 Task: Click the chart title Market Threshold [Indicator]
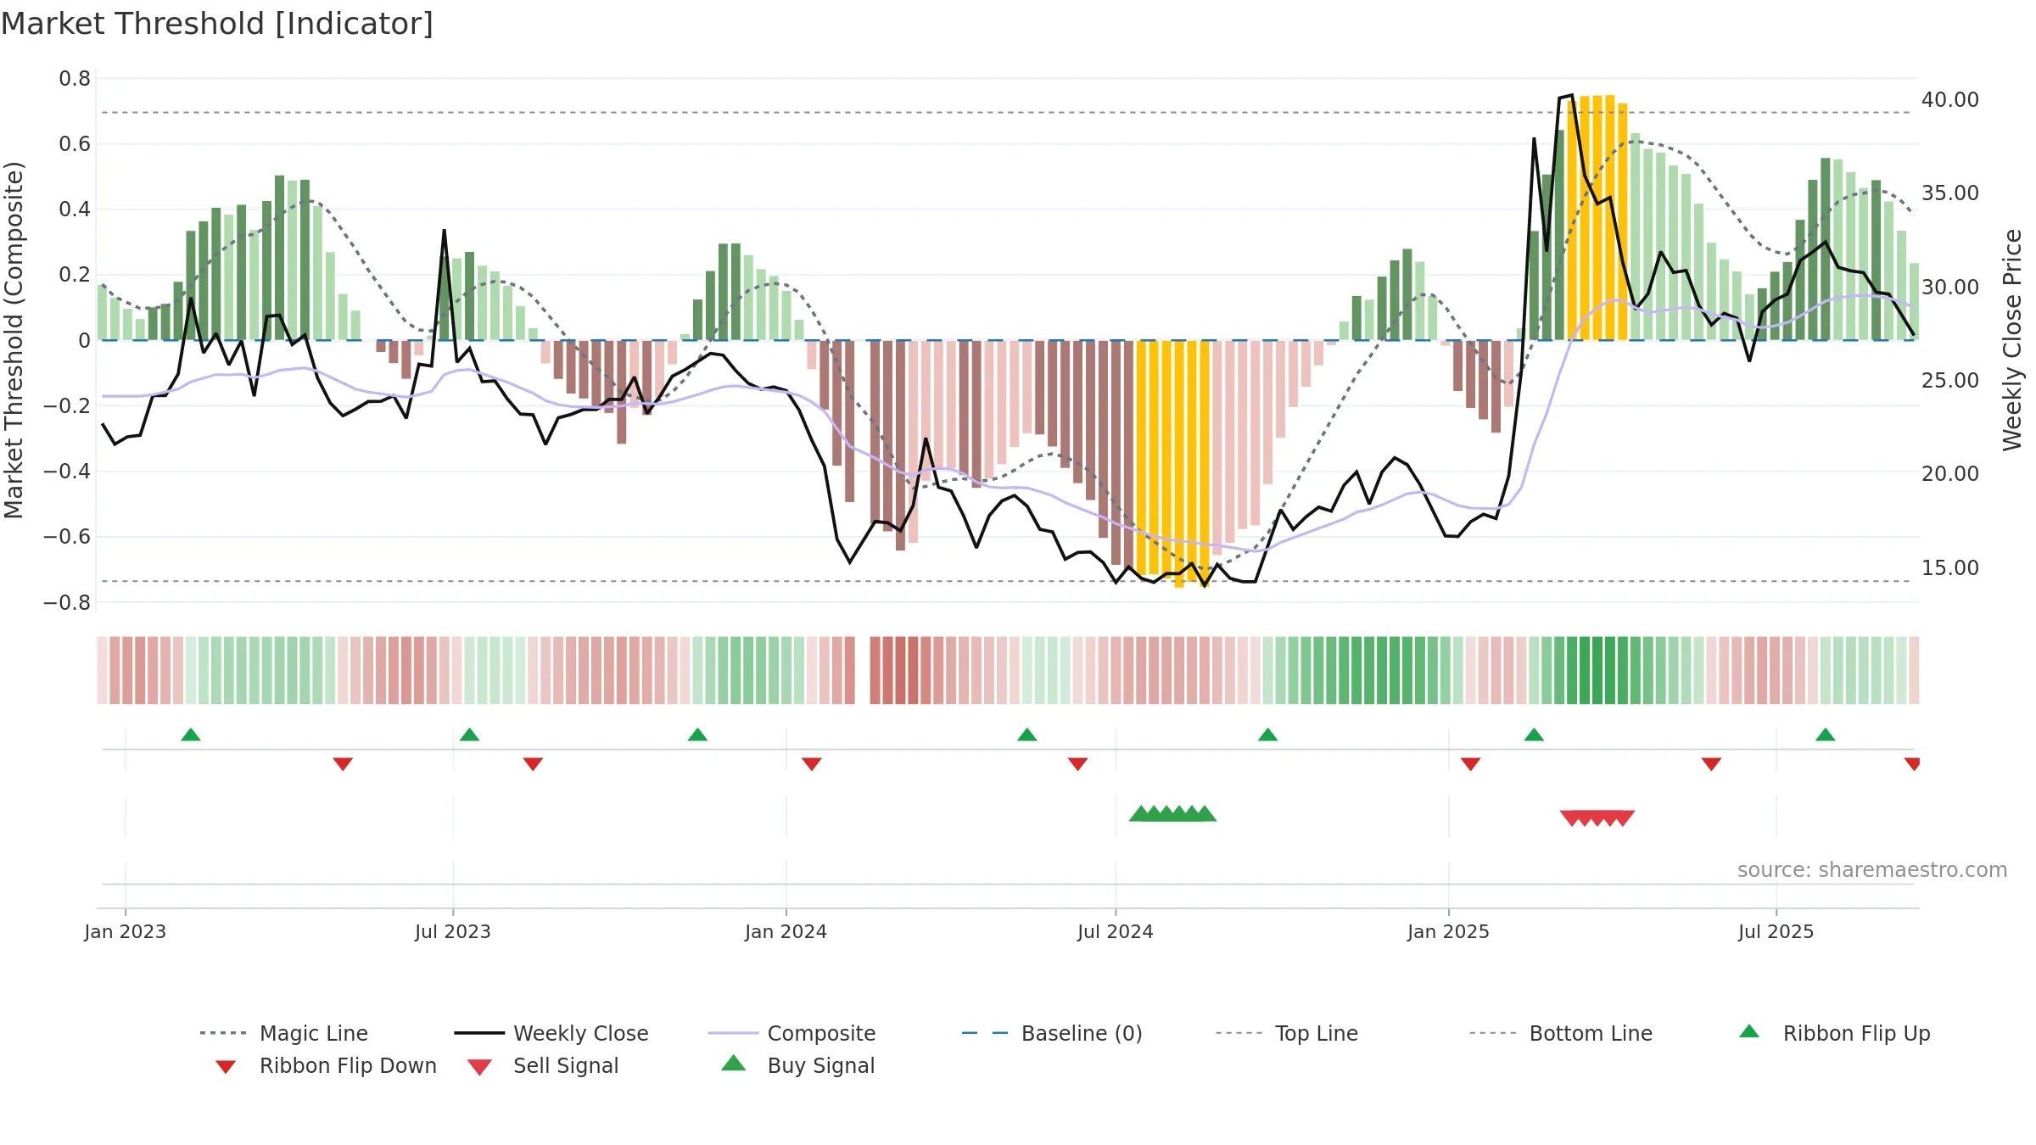click(217, 24)
